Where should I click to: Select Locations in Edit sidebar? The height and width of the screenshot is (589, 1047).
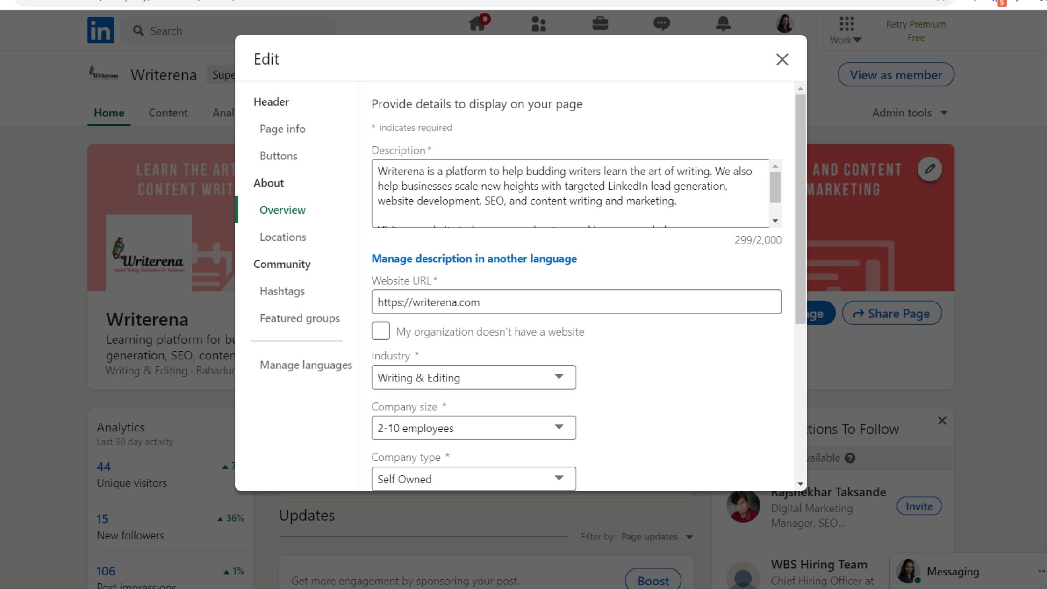tap(282, 237)
